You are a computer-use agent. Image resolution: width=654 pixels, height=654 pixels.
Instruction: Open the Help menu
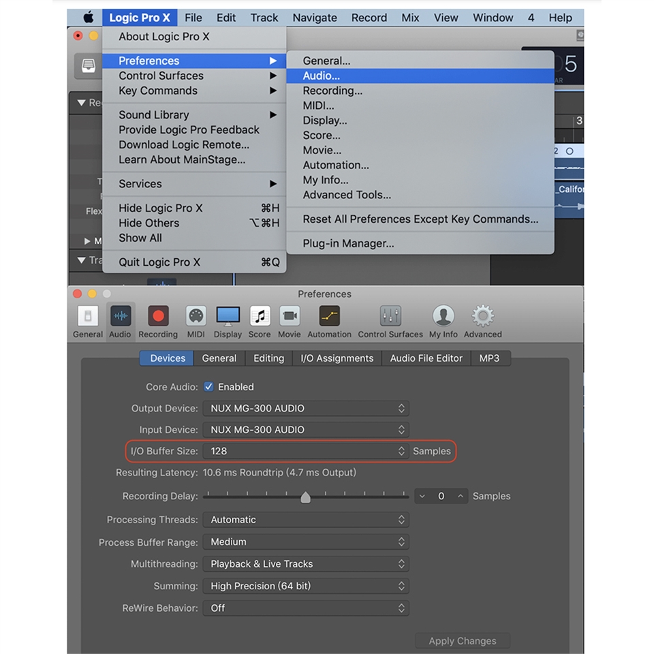(560, 18)
